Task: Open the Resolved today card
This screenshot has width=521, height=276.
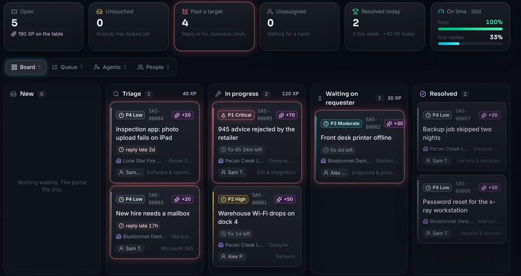Action: [x=385, y=26]
